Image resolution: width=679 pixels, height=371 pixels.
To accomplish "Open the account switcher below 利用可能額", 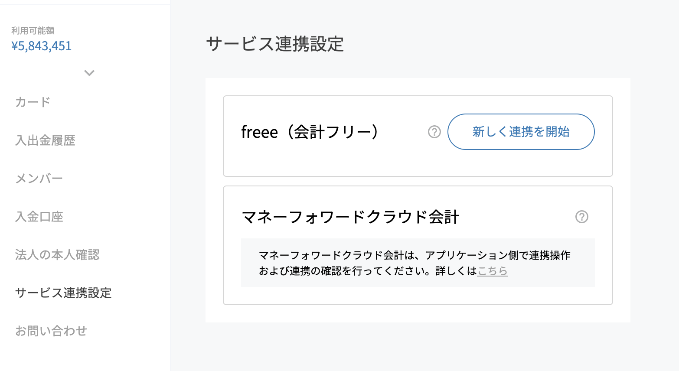I will [89, 73].
